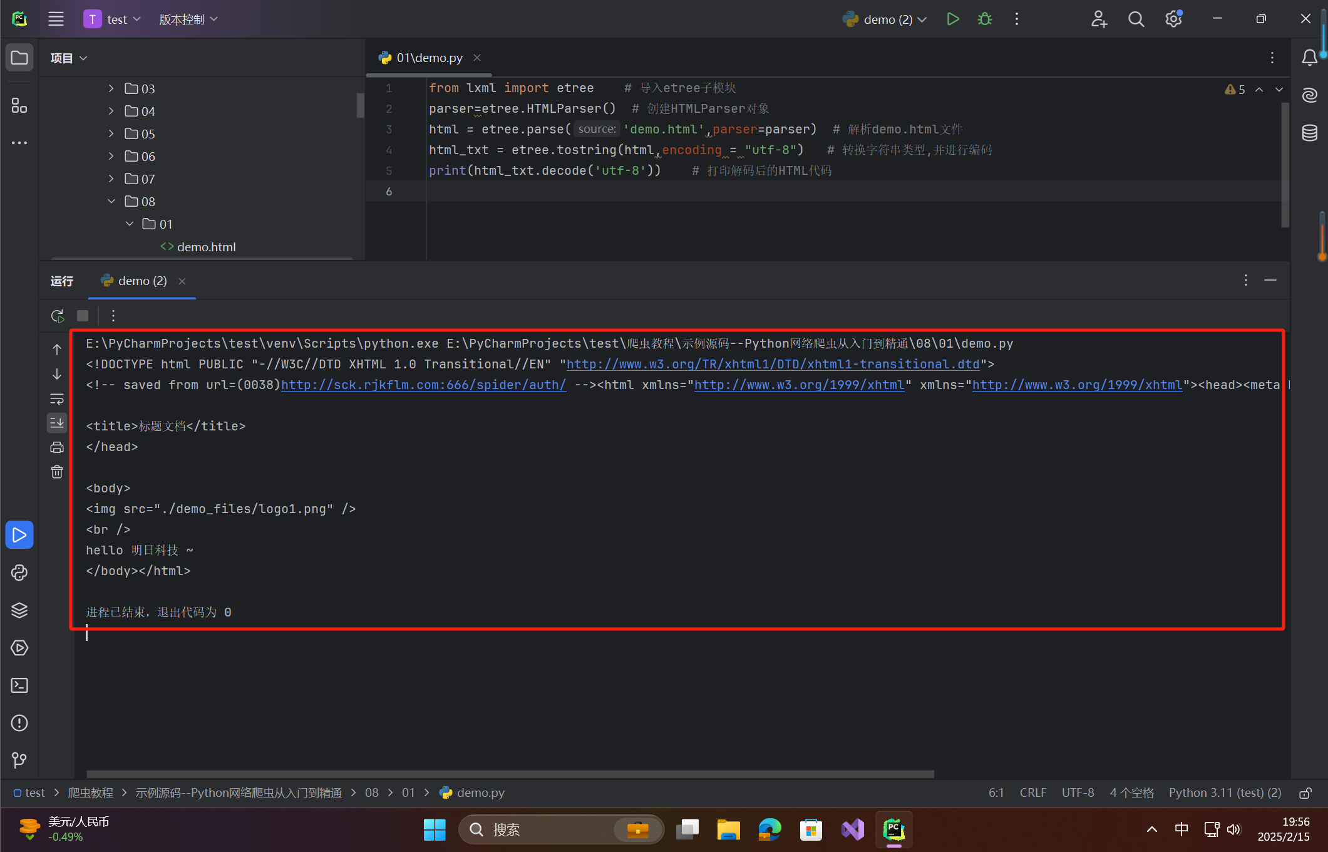This screenshot has width=1328, height=852.
Task: Click horizontal scrollbar of run console
Action: tap(510, 774)
